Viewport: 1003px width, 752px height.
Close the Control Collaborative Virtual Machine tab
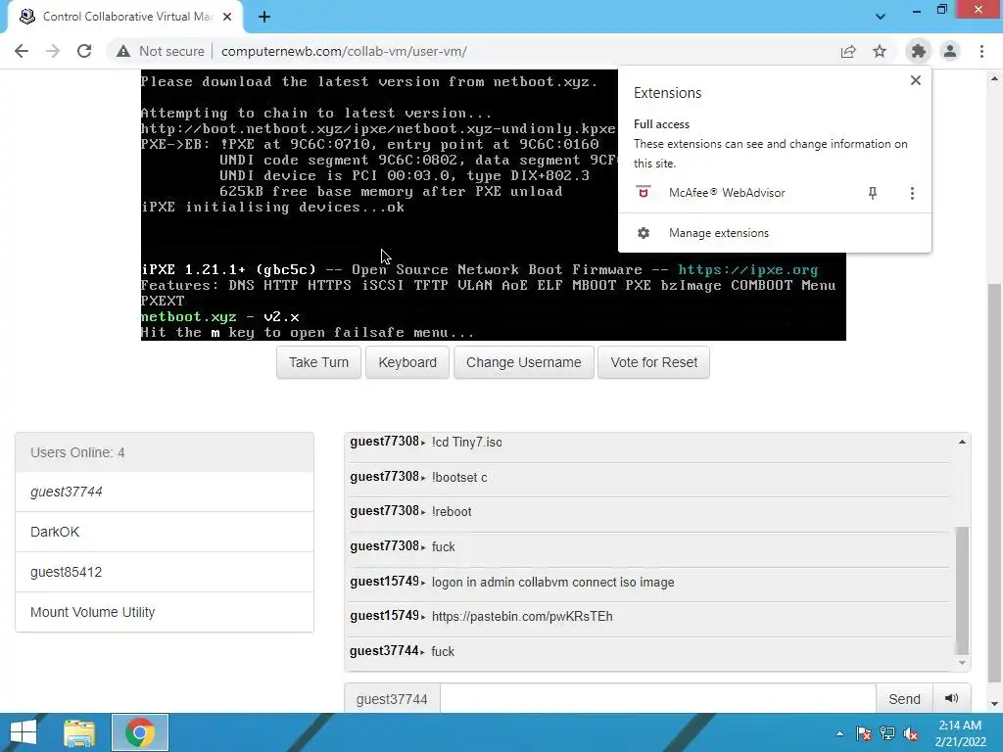point(227,17)
